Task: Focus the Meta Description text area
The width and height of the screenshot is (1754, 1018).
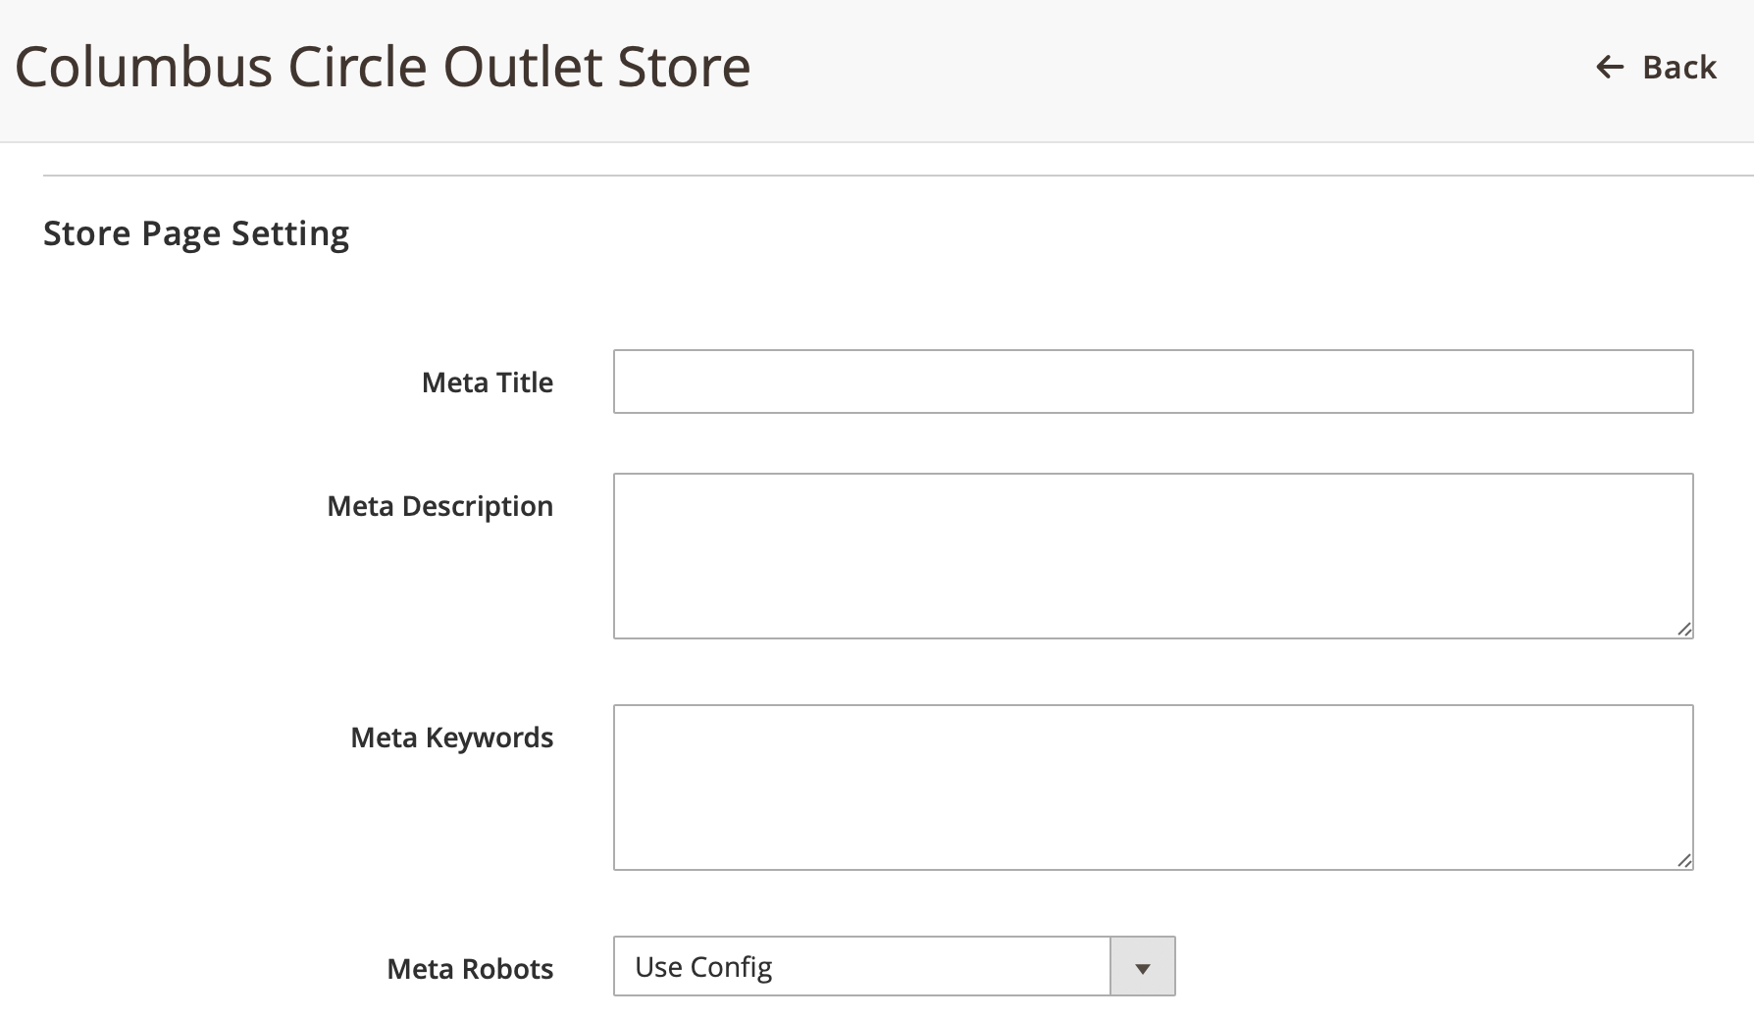Action: click(1153, 556)
